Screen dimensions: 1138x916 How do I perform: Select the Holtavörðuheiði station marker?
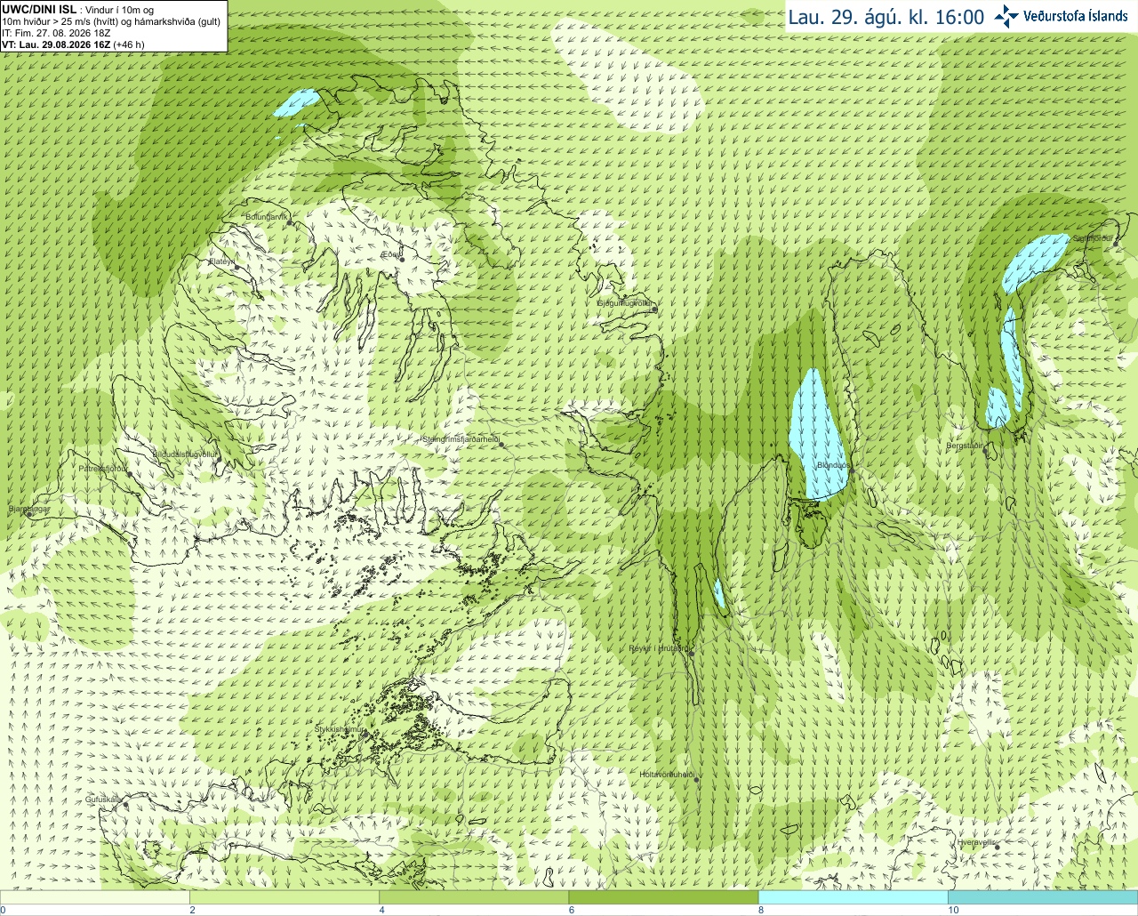(697, 780)
